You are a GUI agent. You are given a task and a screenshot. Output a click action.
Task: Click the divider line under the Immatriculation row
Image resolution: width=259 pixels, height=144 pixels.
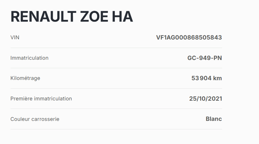[x=116, y=68]
